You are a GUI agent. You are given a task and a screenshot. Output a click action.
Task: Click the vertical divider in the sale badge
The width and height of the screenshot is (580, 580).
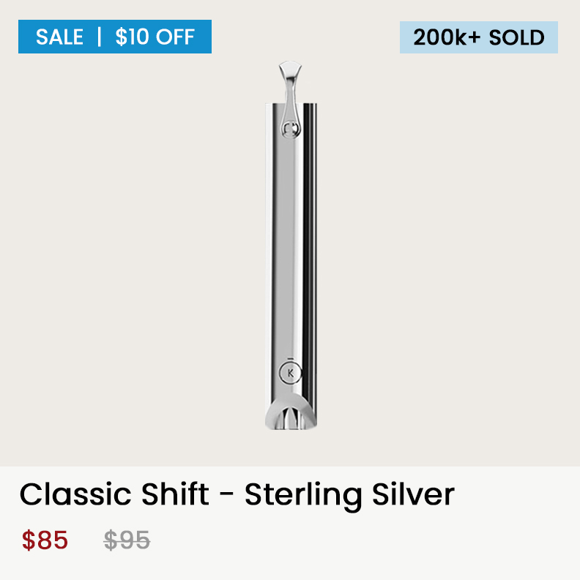(x=99, y=37)
